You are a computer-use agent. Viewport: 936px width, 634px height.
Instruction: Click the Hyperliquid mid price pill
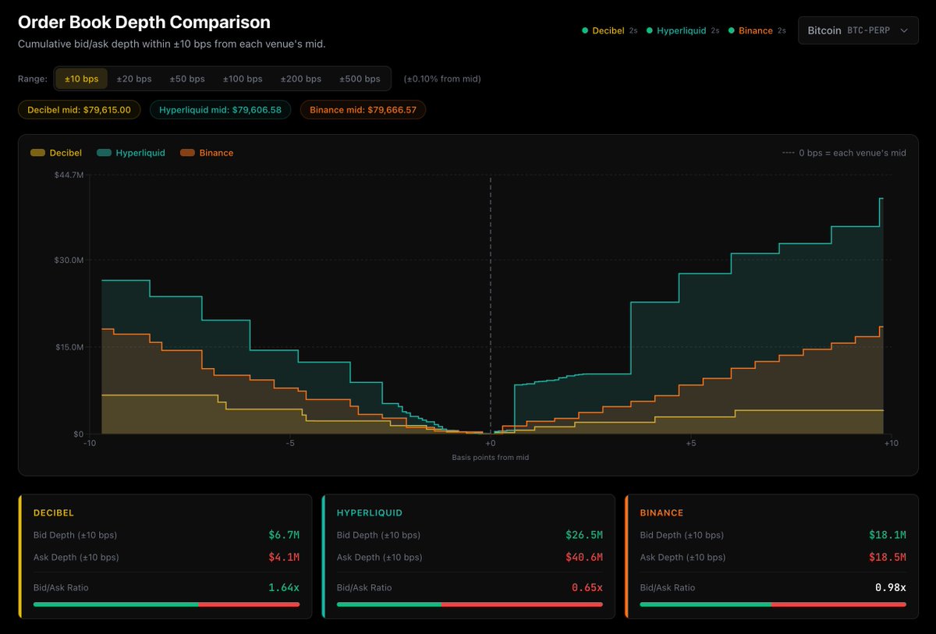click(220, 110)
